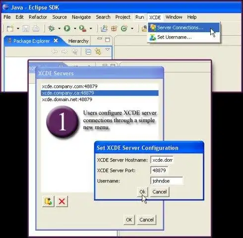The width and height of the screenshot is (243, 238).
Task: Click the XCDE menu
Action: coord(155,17)
